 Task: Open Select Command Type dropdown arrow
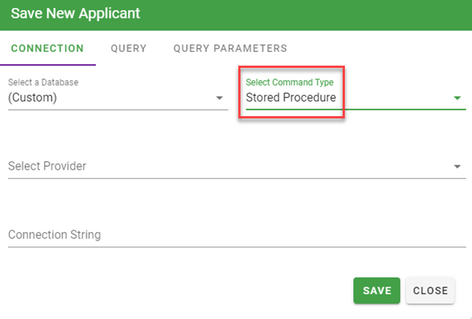(457, 98)
